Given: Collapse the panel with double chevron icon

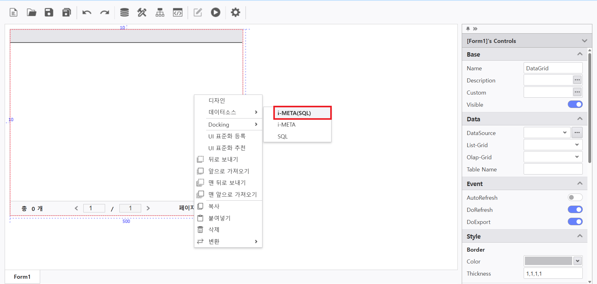Looking at the screenshot, I should tap(475, 29).
